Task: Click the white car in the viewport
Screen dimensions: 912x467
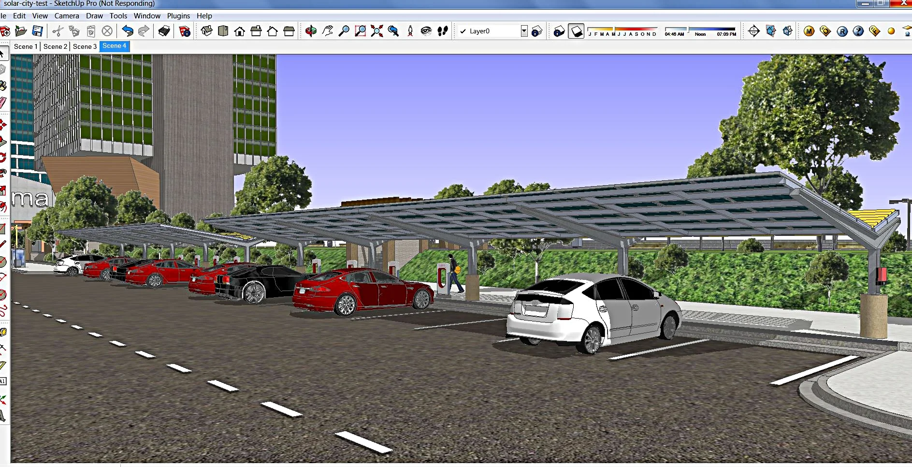Action: point(594,313)
